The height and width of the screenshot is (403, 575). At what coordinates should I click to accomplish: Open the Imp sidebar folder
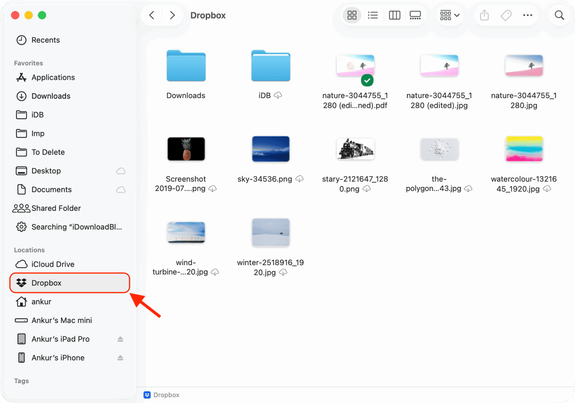click(70, 134)
